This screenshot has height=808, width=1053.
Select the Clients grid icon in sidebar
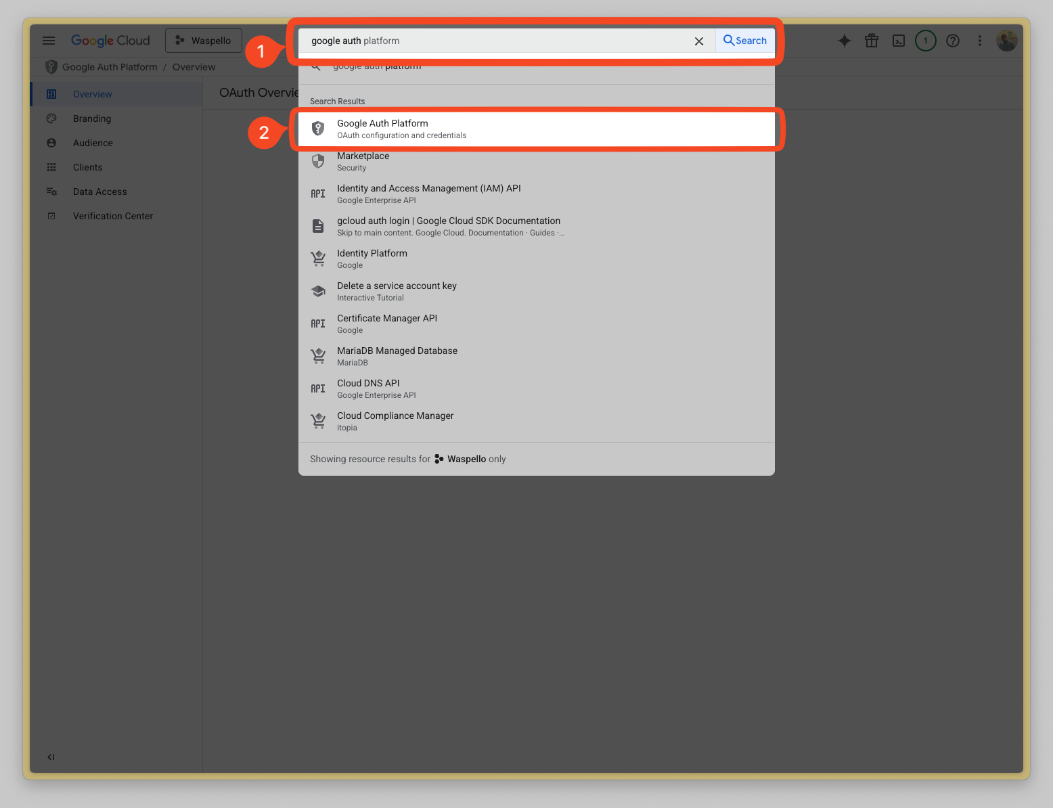coord(52,167)
